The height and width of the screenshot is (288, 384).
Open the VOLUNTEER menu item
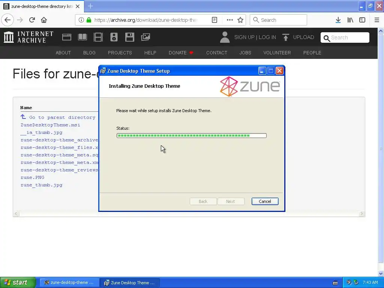(277, 52)
